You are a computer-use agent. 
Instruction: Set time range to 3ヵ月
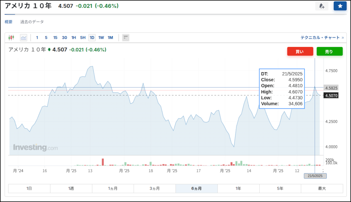coord(154,189)
